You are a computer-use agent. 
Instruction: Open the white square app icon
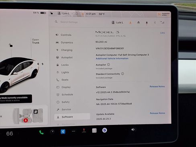94,131
